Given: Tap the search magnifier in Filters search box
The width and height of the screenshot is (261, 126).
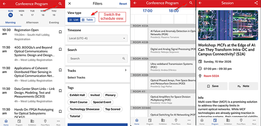Looking at the screenshot, I should tap(124, 58).
